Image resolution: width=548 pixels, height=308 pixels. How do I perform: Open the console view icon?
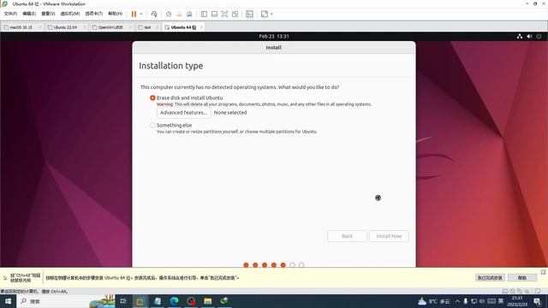[x=249, y=14]
